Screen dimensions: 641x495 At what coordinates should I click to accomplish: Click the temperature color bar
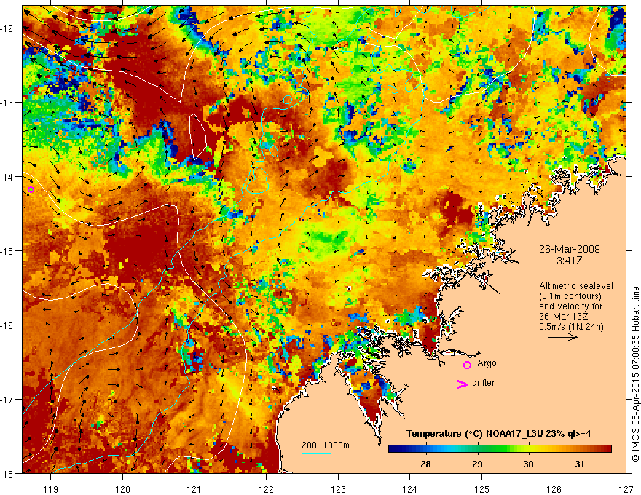[500, 449]
